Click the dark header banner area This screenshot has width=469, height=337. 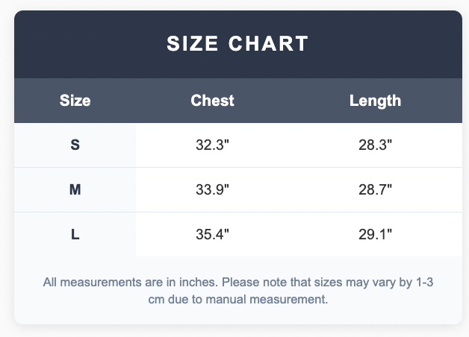(238, 45)
